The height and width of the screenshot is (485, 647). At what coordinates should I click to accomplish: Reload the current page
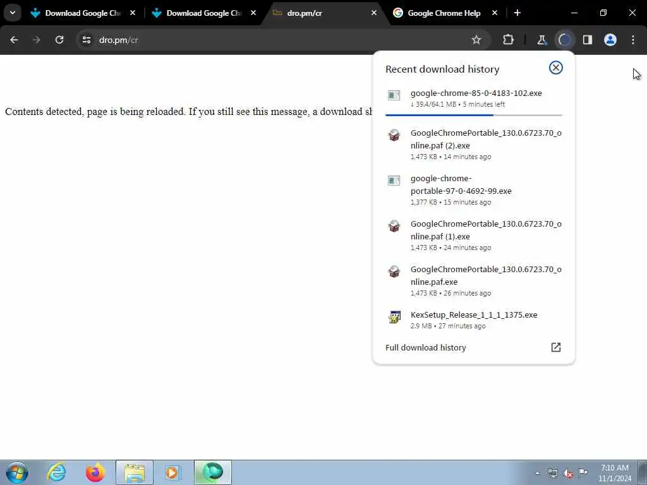click(59, 40)
